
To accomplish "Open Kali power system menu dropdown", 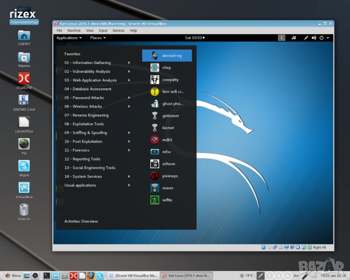I will tap(323, 38).
